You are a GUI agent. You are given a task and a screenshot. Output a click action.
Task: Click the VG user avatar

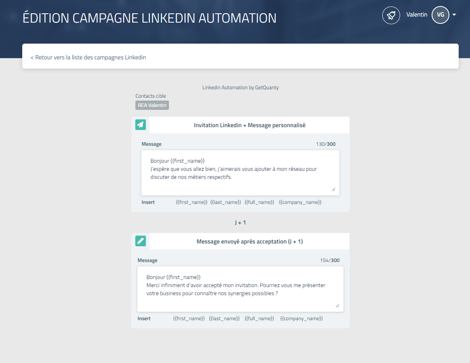coord(440,15)
